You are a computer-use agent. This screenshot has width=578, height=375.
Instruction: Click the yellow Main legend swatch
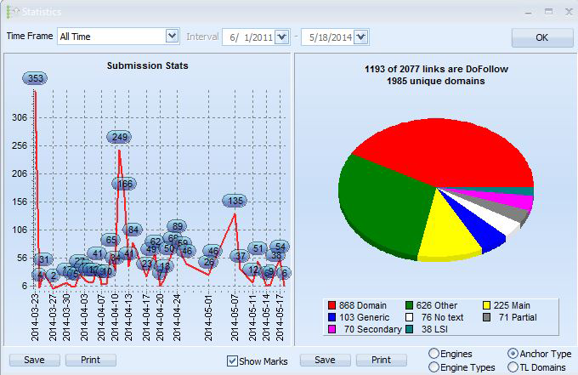(x=488, y=305)
